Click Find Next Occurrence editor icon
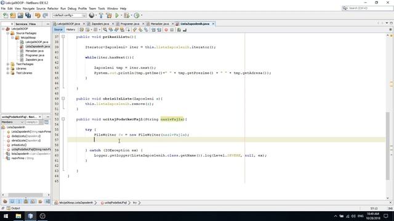This screenshot has width=394, height=221. 116,30
